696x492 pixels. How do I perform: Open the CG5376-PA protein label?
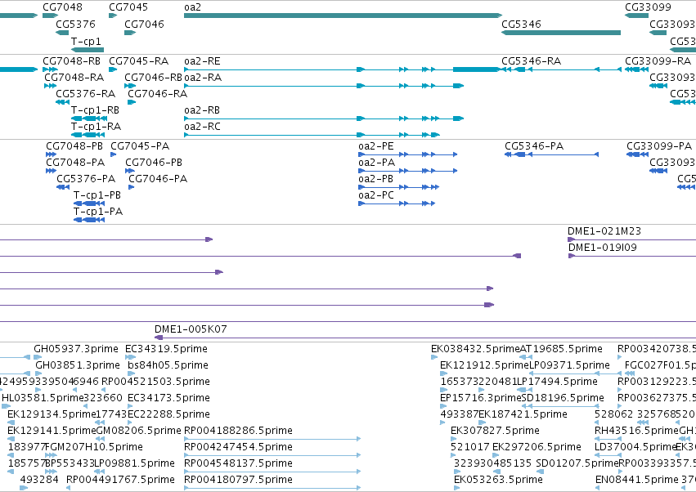tap(86, 179)
